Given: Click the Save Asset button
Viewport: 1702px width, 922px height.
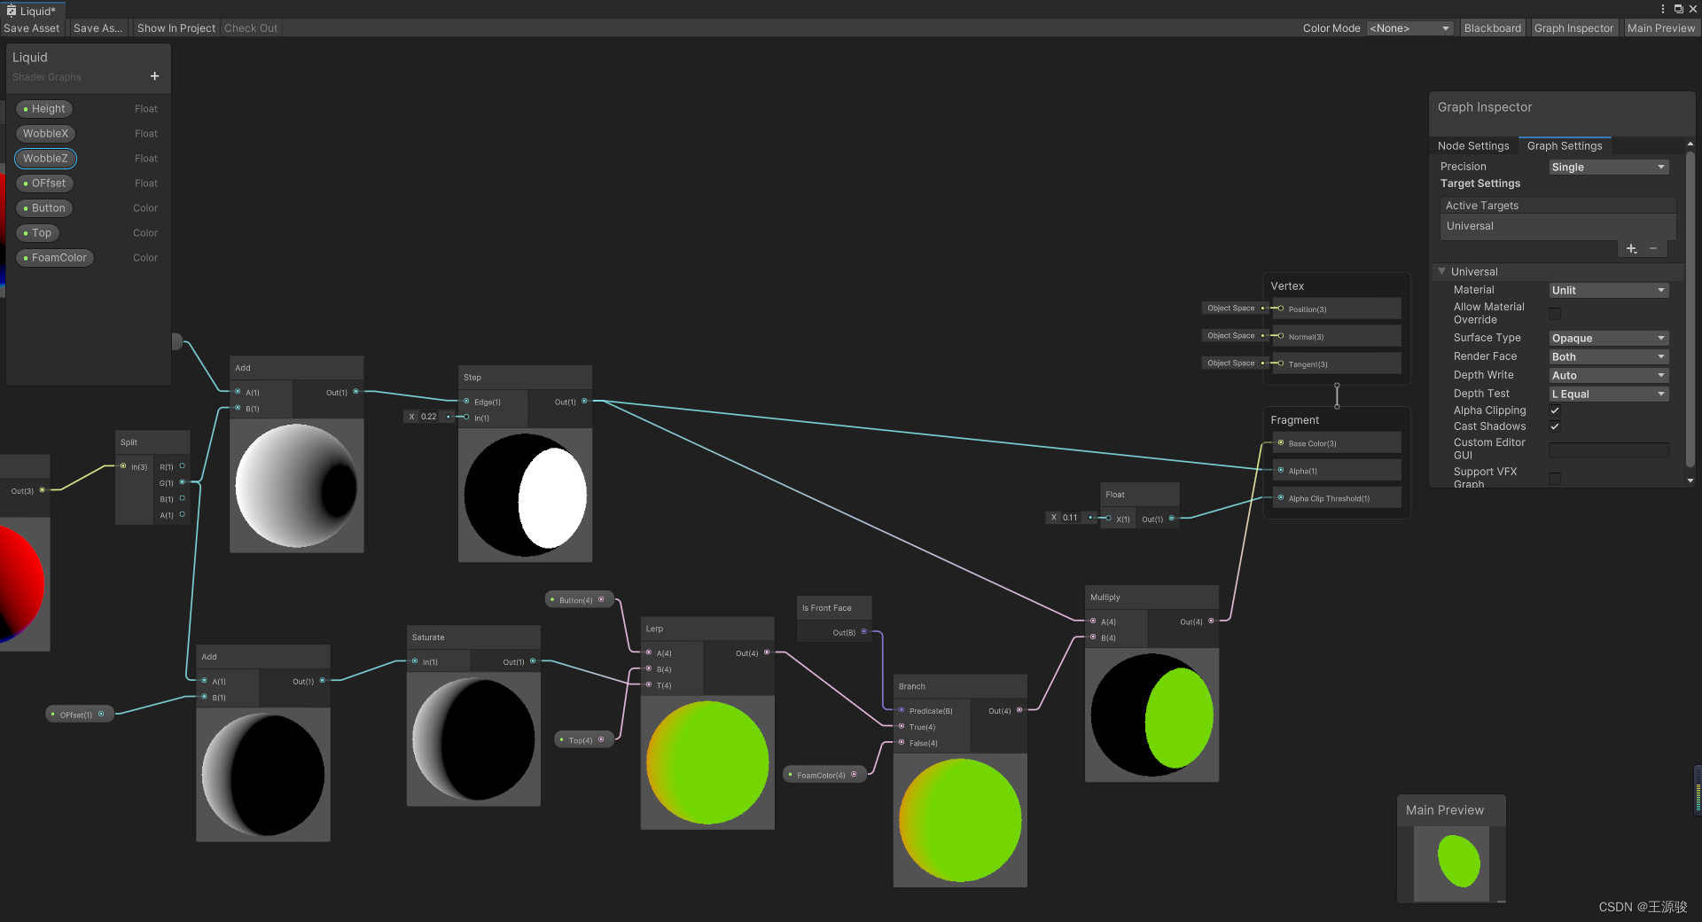Looking at the screenshot, I should pos(32,28).
